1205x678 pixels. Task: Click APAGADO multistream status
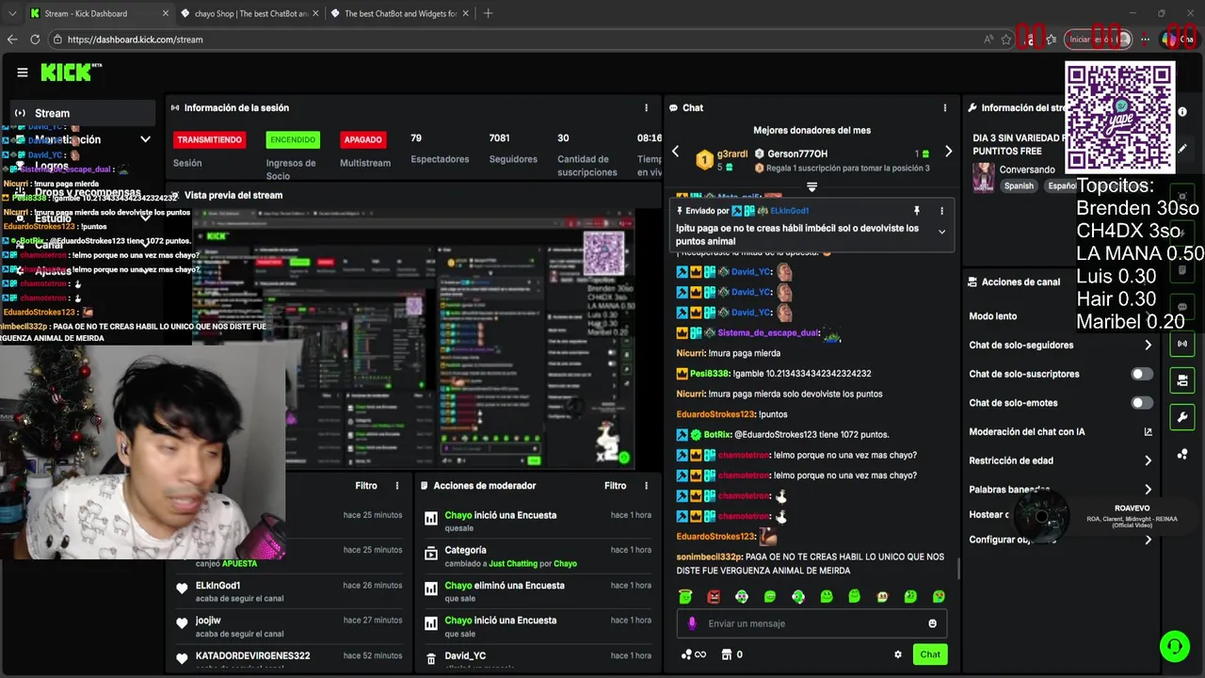(362, 139)
